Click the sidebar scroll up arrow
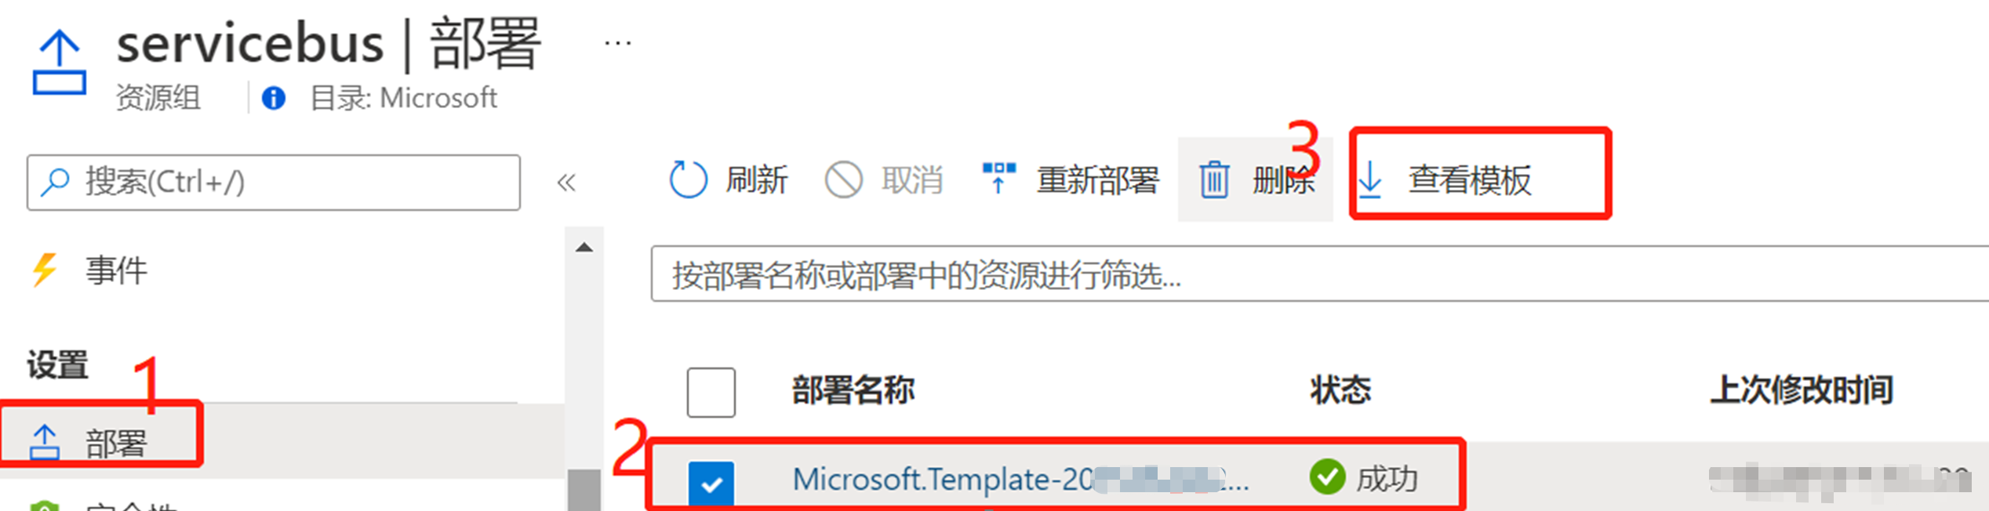Image resolution: width=1989 pixels, height=511 pixels. click(584, 248)
